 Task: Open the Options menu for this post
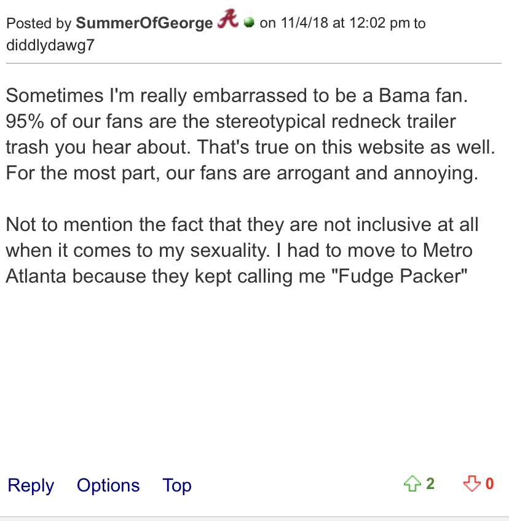108,485
